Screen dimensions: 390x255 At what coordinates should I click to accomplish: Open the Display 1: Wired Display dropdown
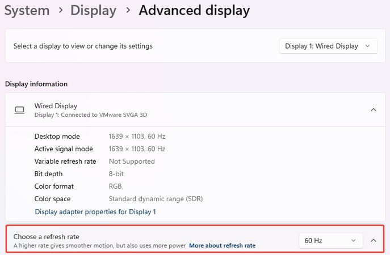[328, 46]
